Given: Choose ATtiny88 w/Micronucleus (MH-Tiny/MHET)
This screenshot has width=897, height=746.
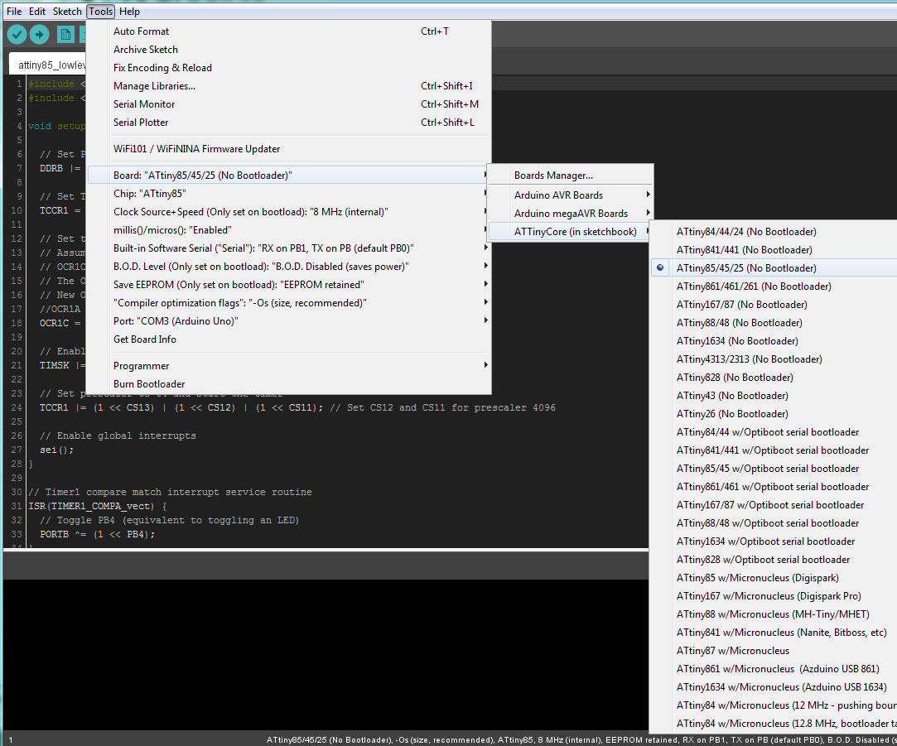Looking at the screenshot, I should 774,614.
